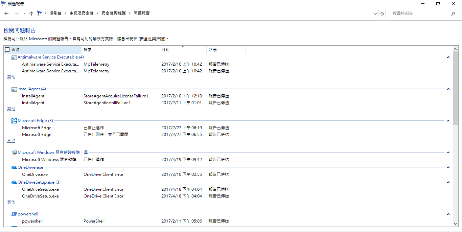Screen dimensions: 462x232
Task: Navigate to 控制台 breadcrumb
Action: (55, 13)
